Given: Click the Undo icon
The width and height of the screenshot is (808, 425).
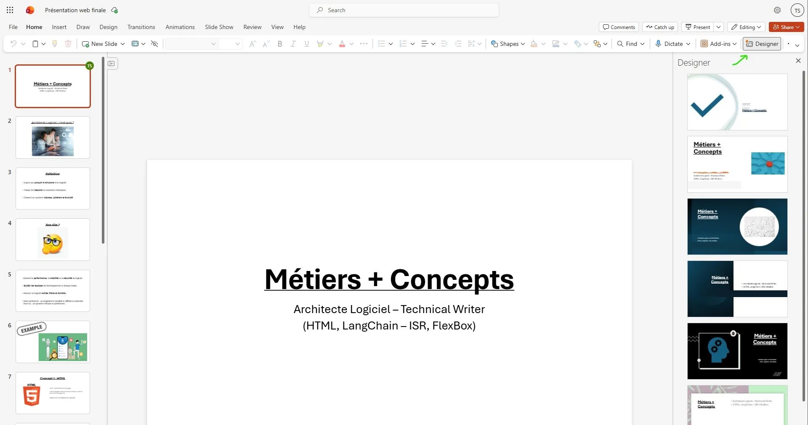Looking at the screenshot, I should tap(13, 44).
